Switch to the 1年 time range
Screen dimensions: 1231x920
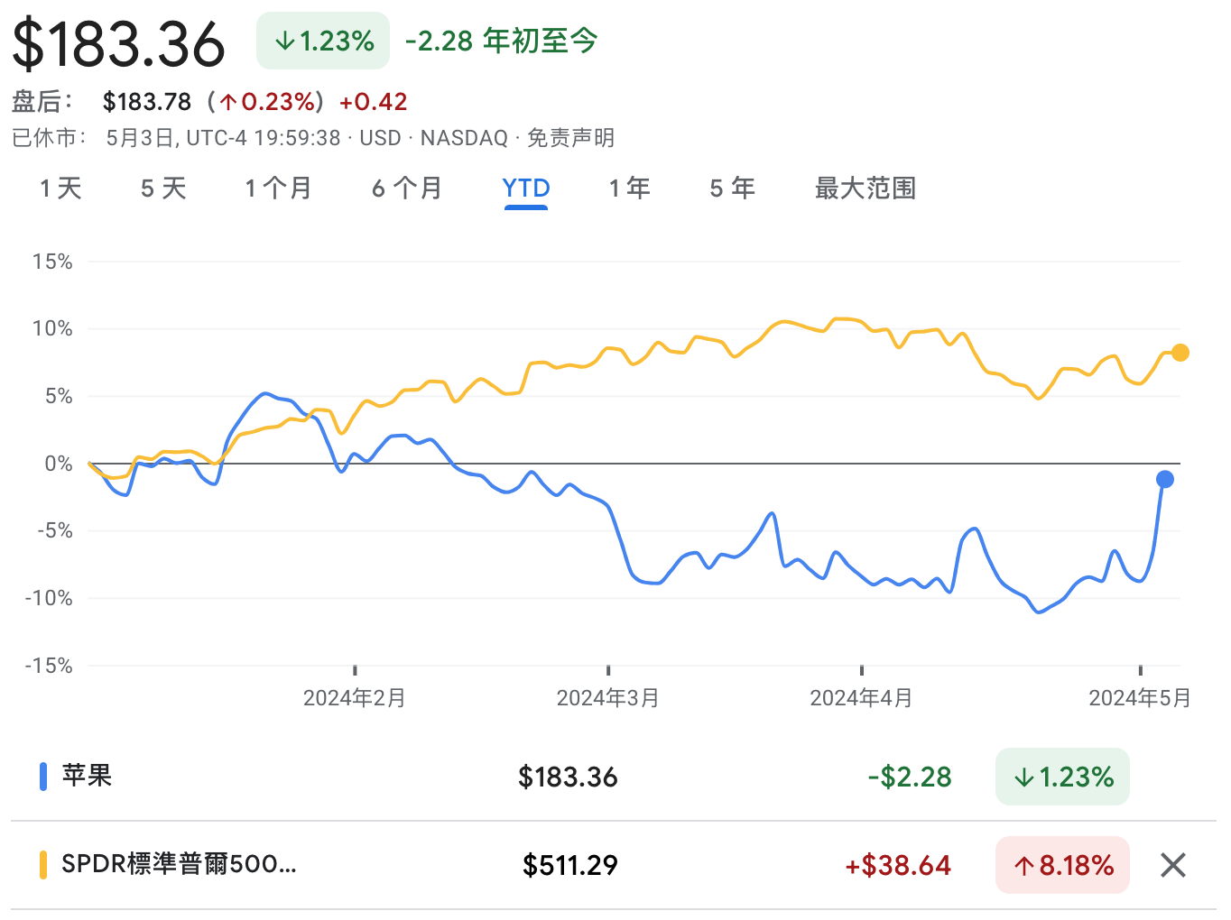click(629, 189)
